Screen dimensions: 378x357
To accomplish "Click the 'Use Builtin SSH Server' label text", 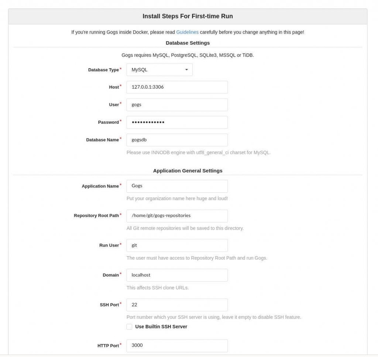I will click(161, 327).
